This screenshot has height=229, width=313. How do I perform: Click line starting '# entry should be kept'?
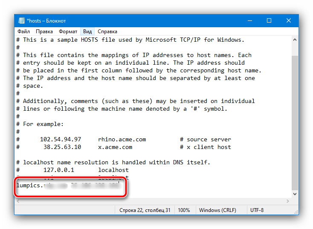pyautogui.click(x=130, y=63)
